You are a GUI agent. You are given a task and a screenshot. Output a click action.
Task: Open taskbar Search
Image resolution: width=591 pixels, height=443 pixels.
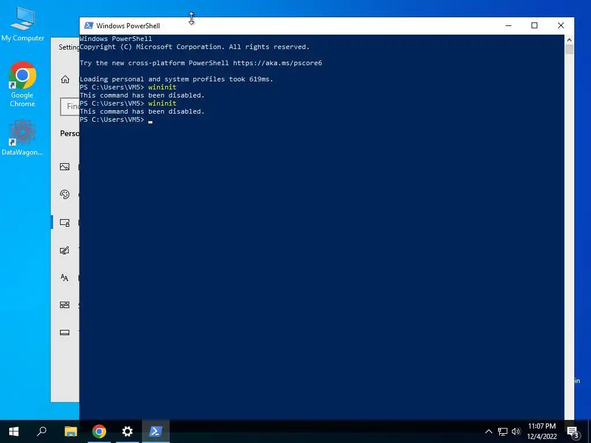click(42, 431)
